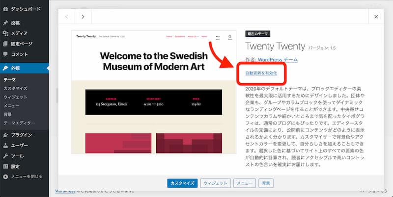Open the メディア menu item
This screenshot has width=393, height=197.
coord(25,33)
